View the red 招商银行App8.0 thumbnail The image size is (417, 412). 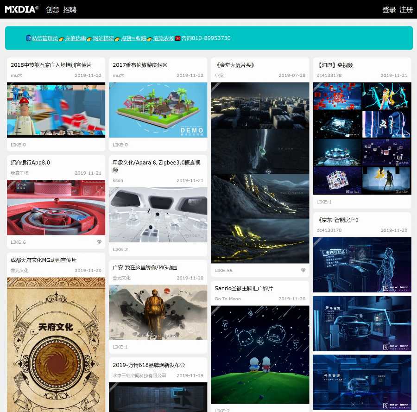(56, 208)
